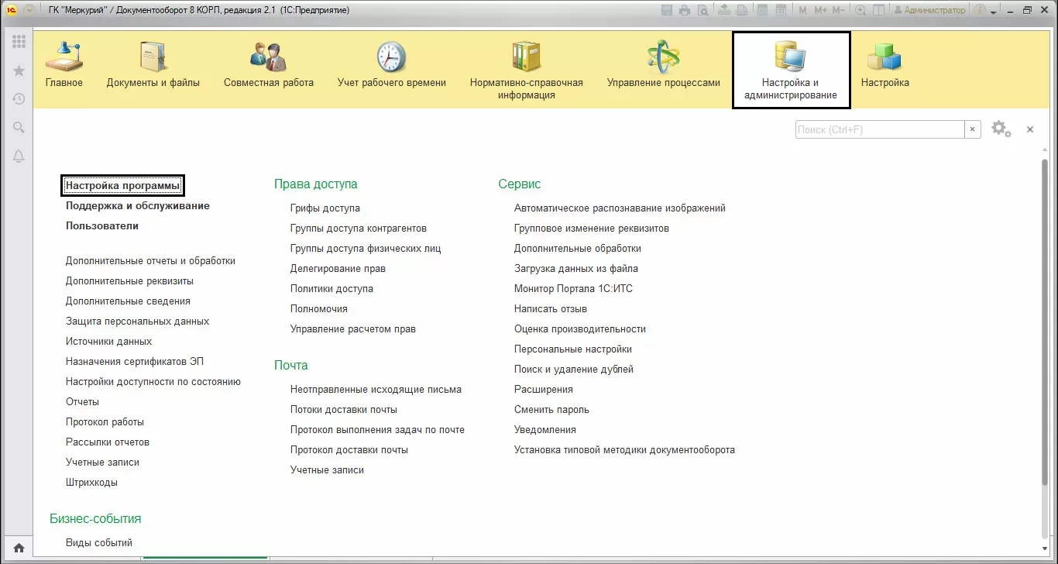The width and height of the screenshot is (1058, 564).
Task: Click the split panel layout icon
Action: coord(878,10)
